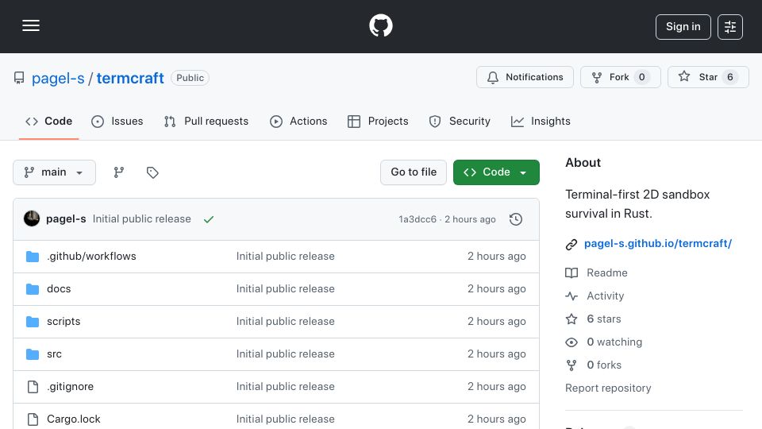Viewport: 762px width, 429px height.
Task: Click '2 hours ago' in the docs row
Action: 496,289
